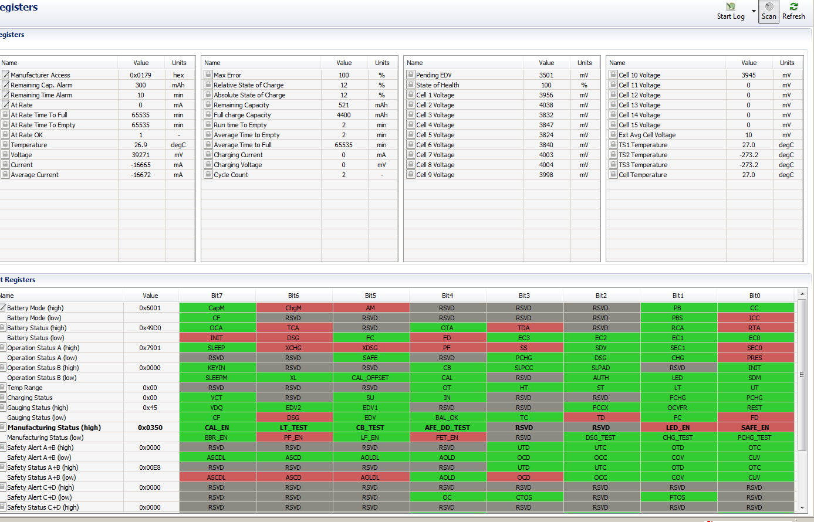
Task: Click the pencil icon beside Remaining Cap. Alarm
Action: tap(5, 85)
